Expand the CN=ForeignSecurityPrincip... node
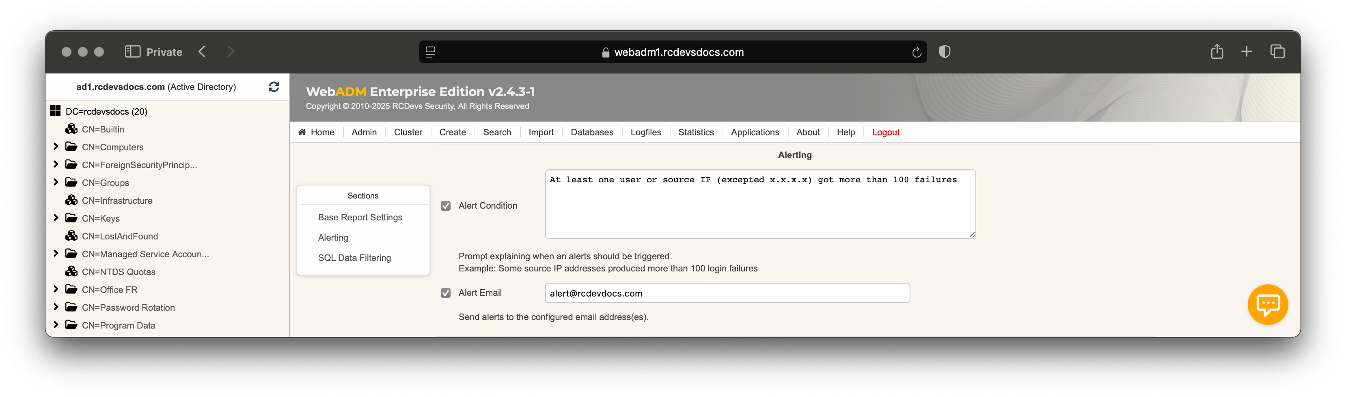The height and width of the screenshot is (397, 1346). 56,164
